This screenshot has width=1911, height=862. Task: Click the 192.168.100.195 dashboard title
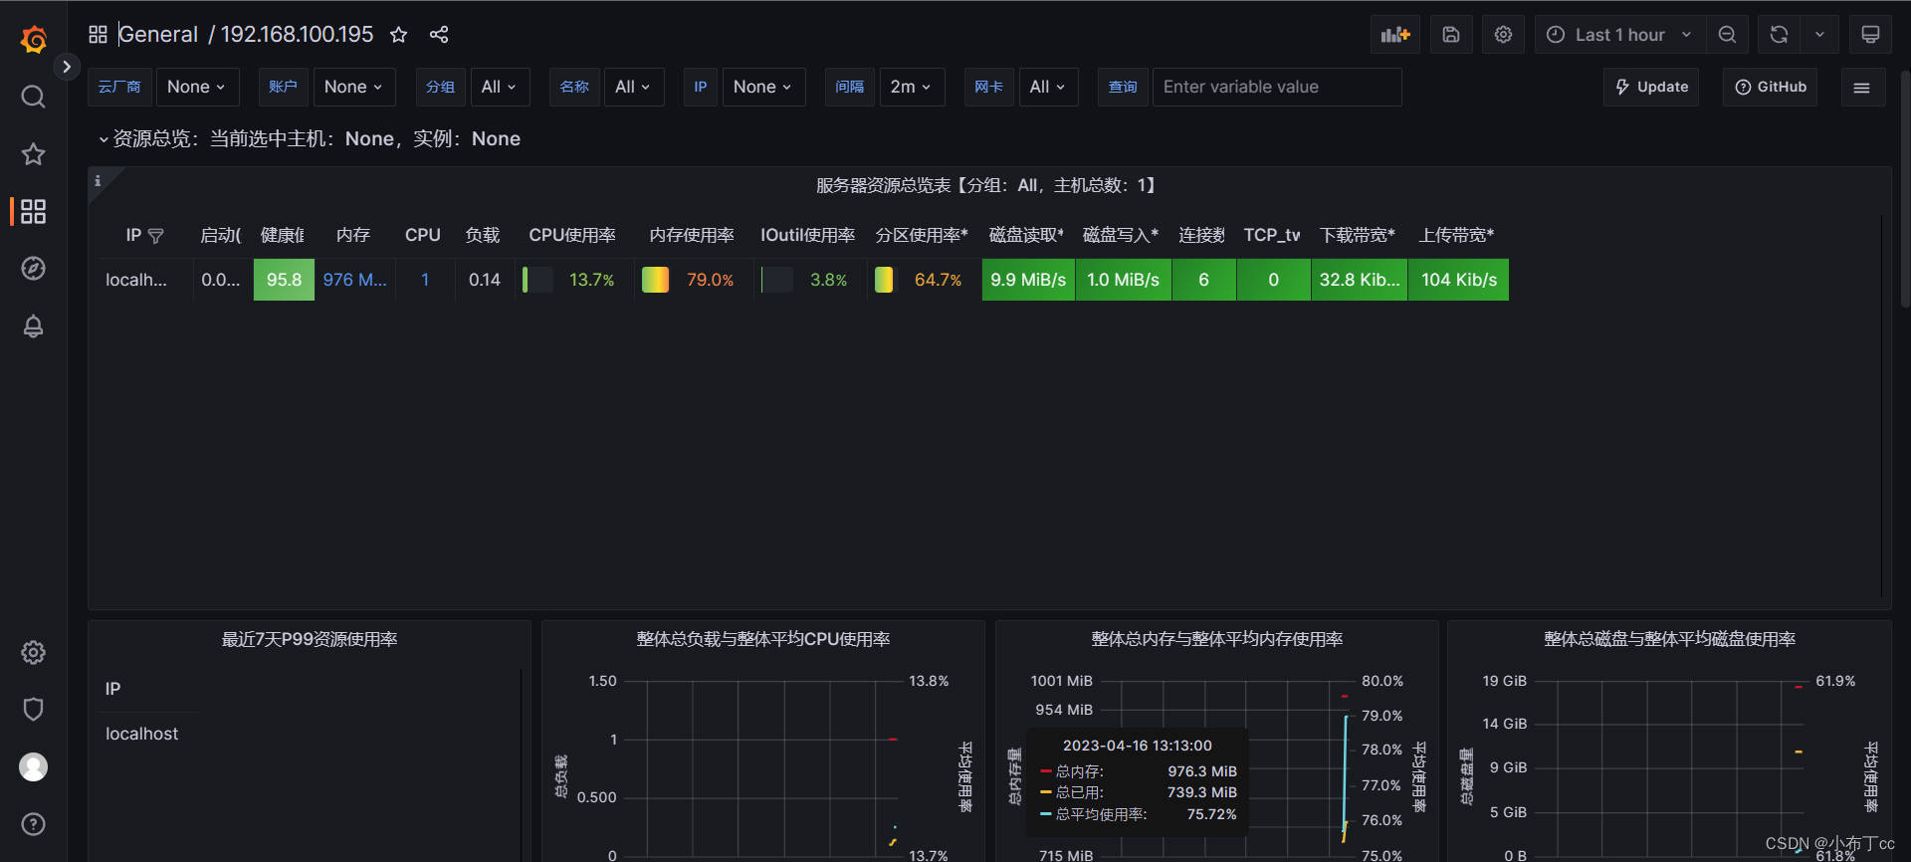297,35
